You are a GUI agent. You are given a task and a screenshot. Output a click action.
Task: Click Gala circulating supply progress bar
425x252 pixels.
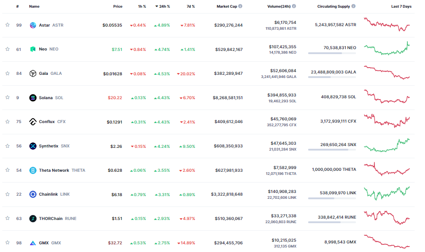pos(332,77)
